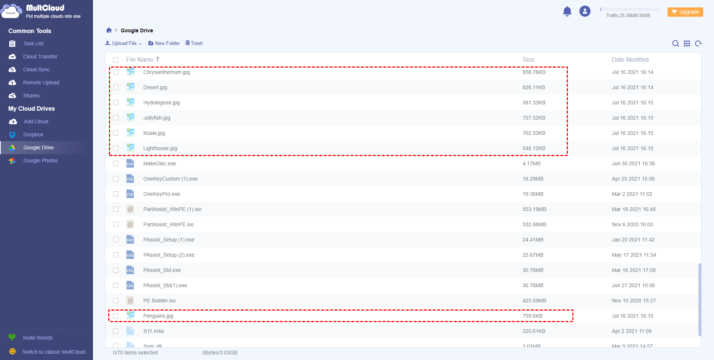
Task: Open the notifications bell
Action: pyautogui.click(x=567, y=12)
